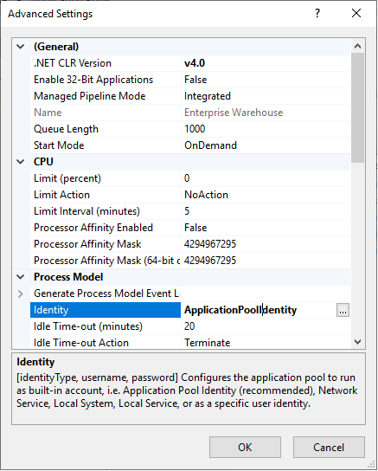Viewport: 378px width, 471px height.
Task: Click the CPU category heading
Action: (x=43, y=162)
